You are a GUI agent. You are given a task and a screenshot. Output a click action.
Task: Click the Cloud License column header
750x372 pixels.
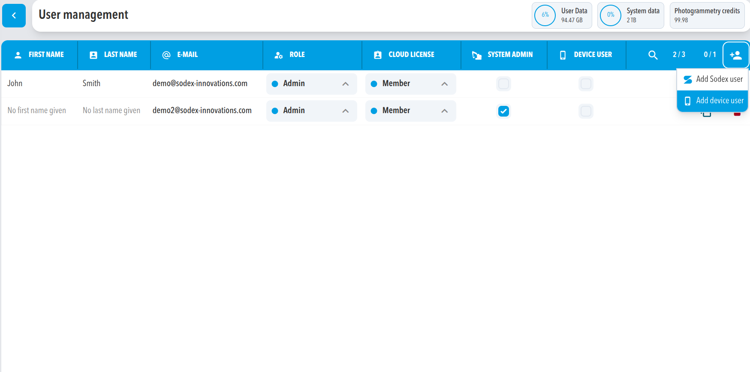411,55
